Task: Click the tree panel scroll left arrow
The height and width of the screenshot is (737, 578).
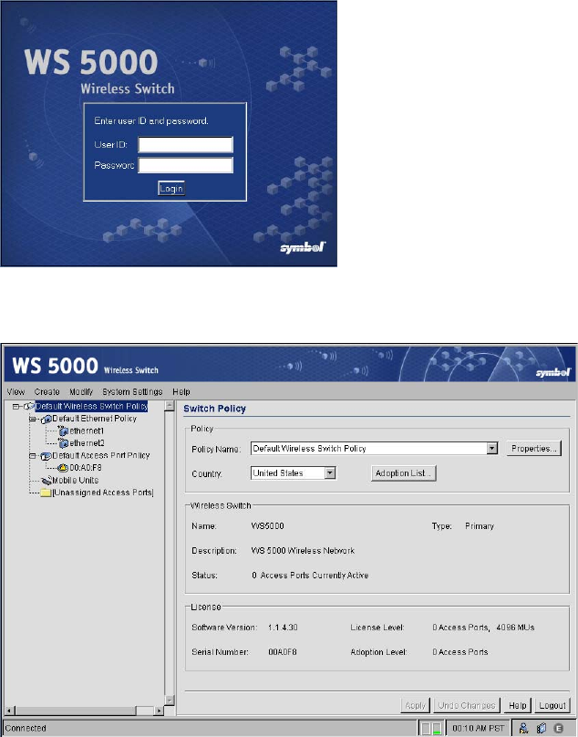Action: pos(8,711)
